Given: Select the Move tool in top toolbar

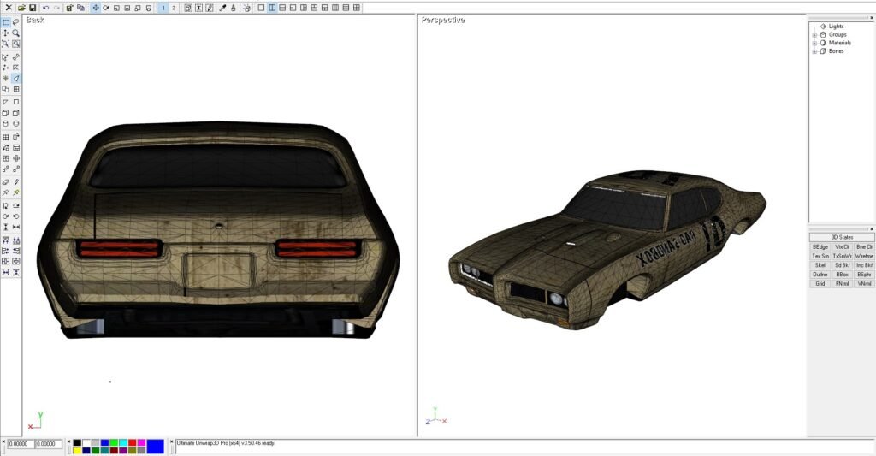Looking at the screenshot, I should point(95,8).
